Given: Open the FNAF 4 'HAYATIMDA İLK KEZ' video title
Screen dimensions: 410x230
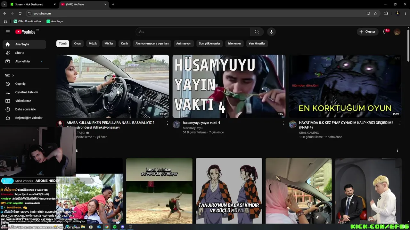Looking at the screenshot, I should pyautogui.click(x=346, y=125).
